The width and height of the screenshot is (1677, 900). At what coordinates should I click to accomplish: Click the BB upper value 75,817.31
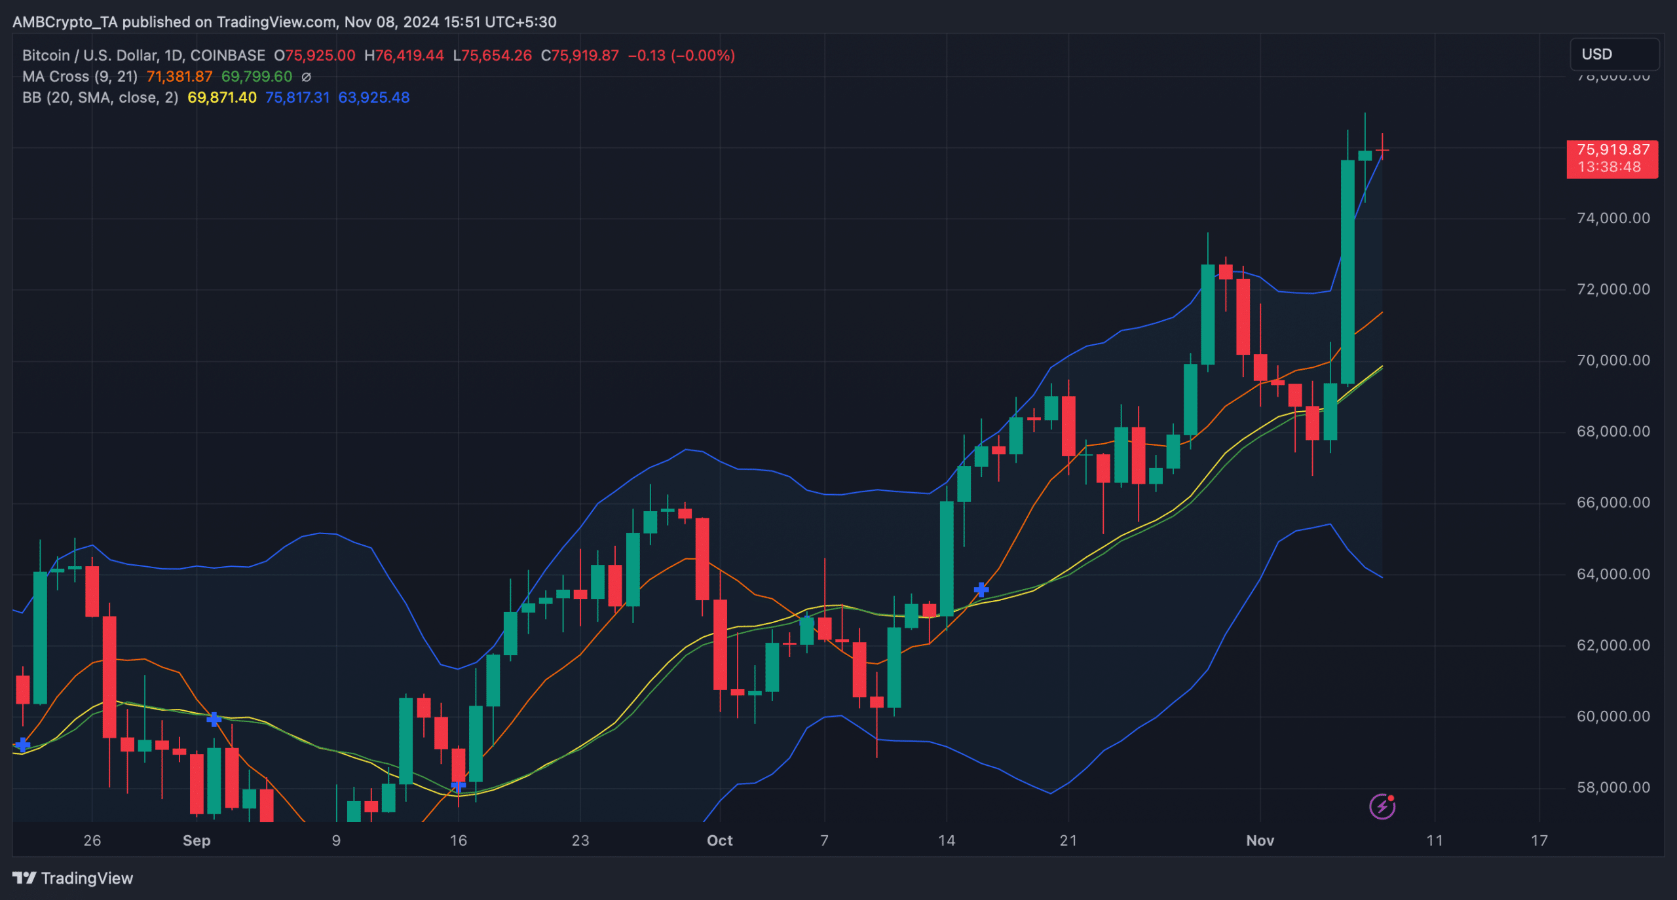pos(297,98)
